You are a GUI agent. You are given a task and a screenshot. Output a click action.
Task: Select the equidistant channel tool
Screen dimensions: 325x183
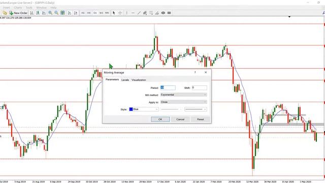pyautogui.click(x=145, y=13)
